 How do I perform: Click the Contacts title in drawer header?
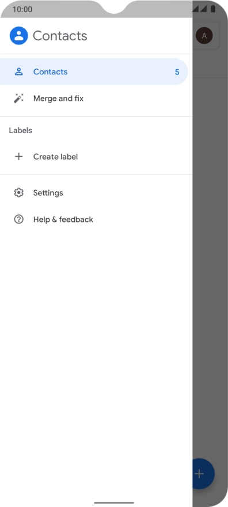pos(60,36)
